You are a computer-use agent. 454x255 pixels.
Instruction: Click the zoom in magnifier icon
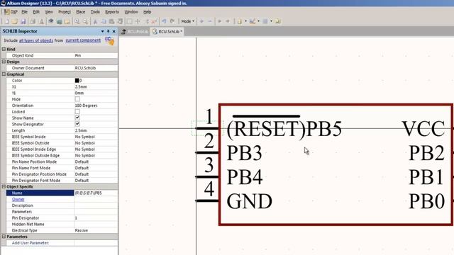click(x=77, y=21)
